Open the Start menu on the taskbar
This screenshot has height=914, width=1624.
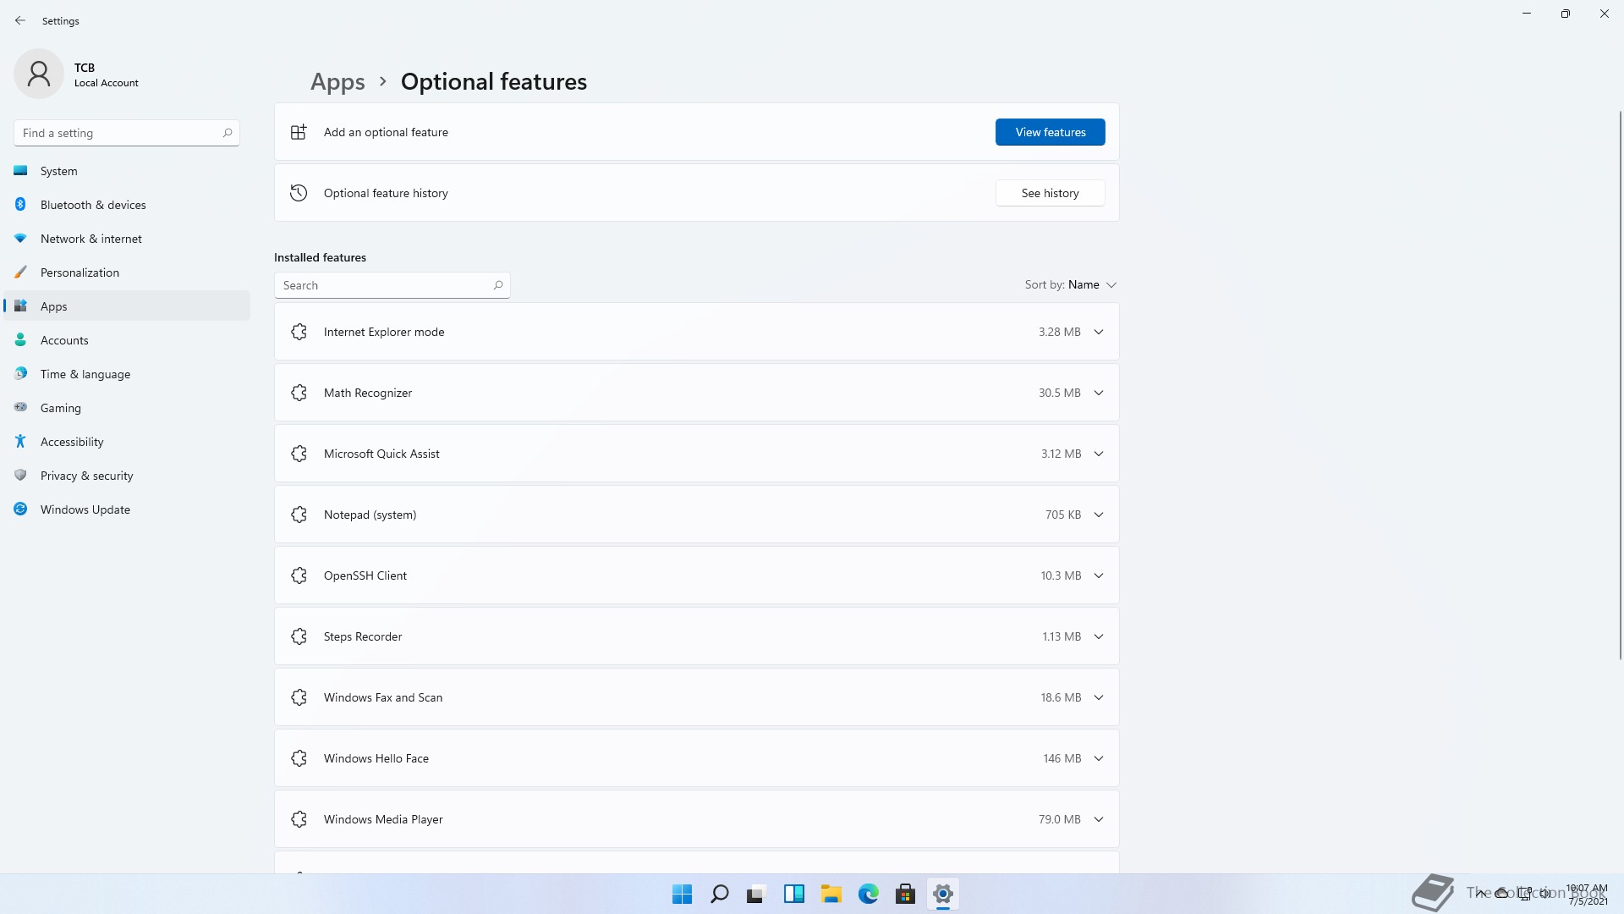coord(682,894)
